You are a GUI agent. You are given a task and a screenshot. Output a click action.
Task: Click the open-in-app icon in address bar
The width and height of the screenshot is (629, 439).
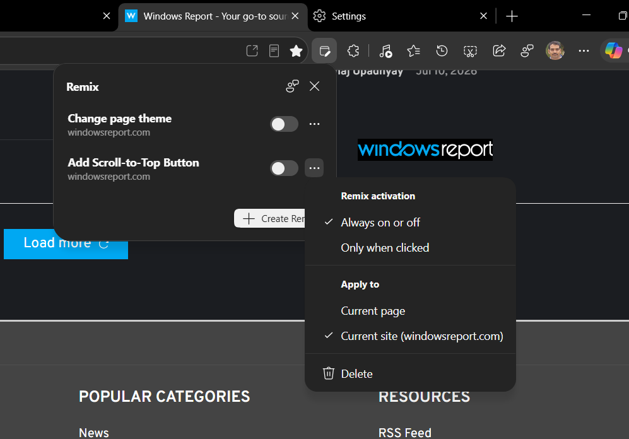point(252,51)
